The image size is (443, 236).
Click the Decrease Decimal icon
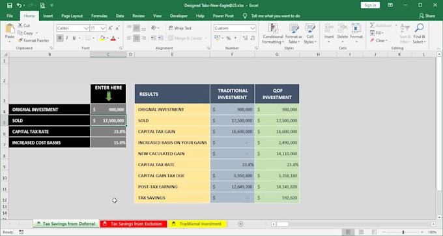click(253, 38)
